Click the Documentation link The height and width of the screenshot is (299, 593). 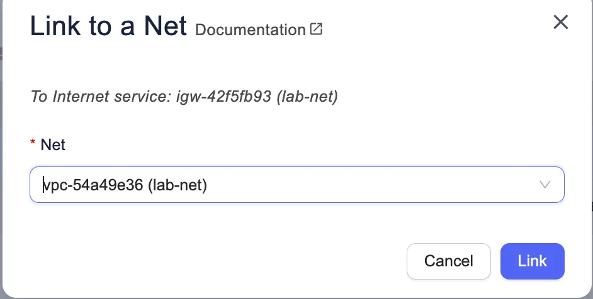(x=250, y=30)
